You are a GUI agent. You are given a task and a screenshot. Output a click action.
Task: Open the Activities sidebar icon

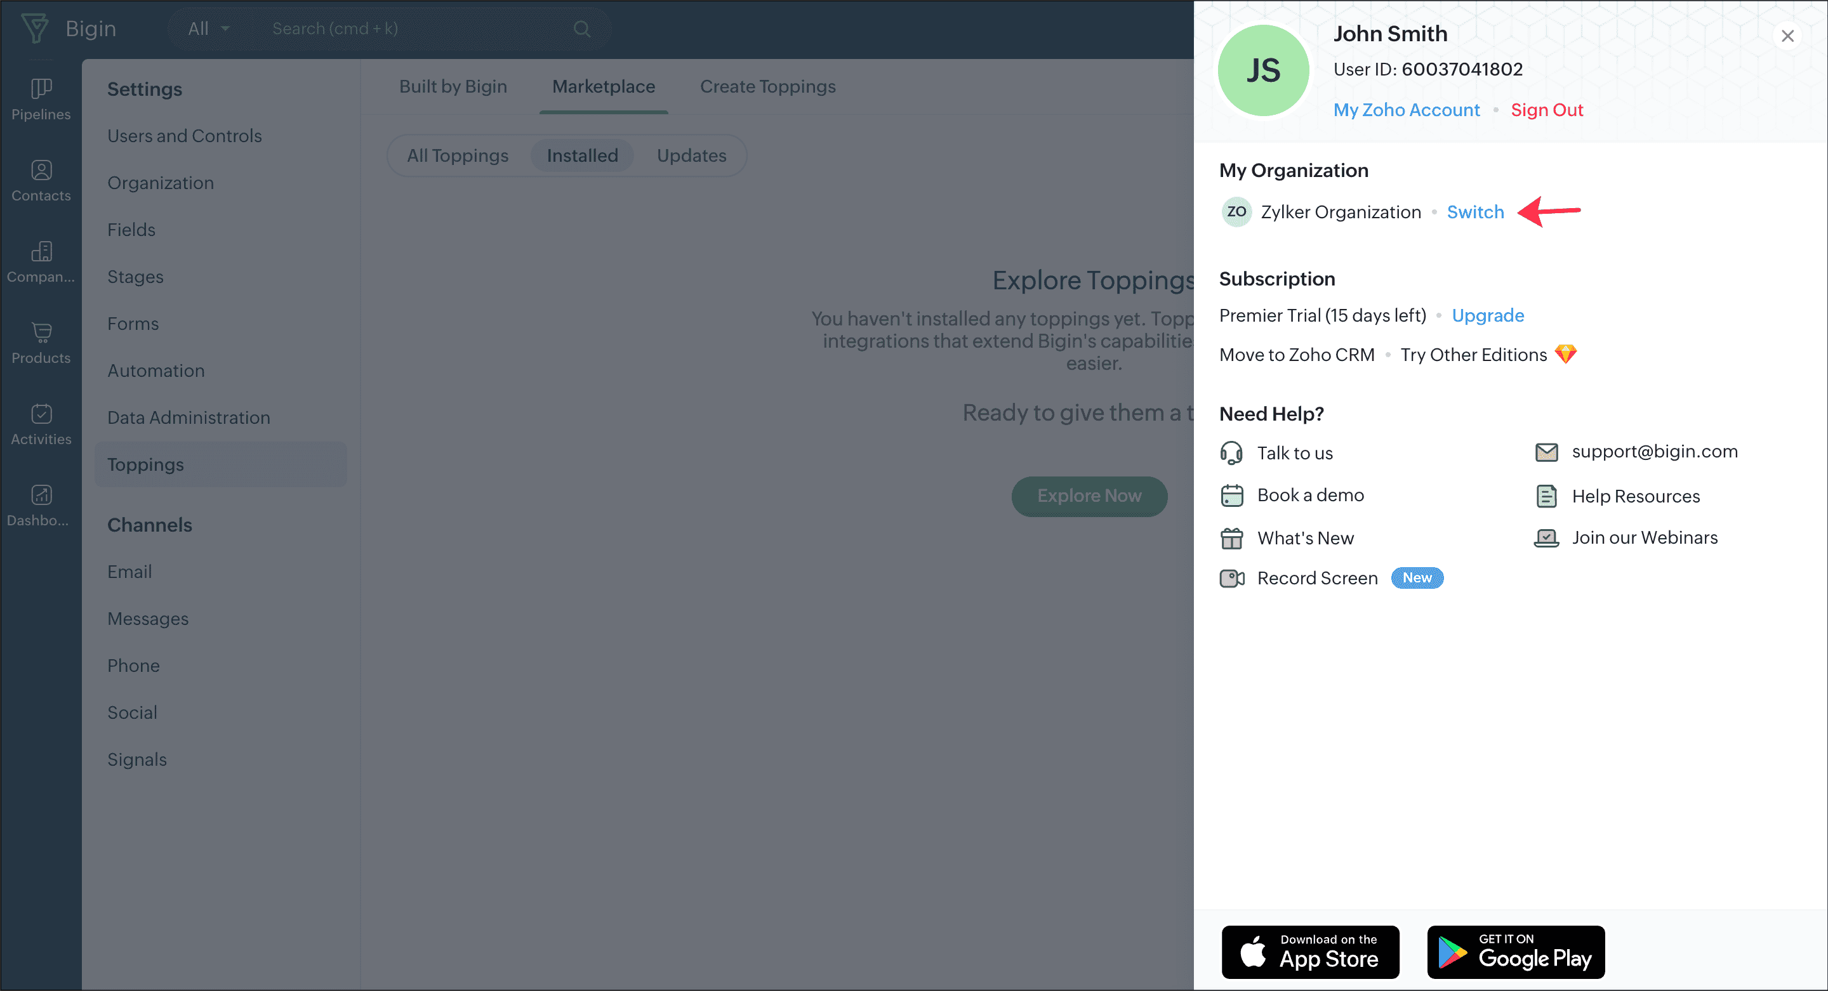coord(41,414)
